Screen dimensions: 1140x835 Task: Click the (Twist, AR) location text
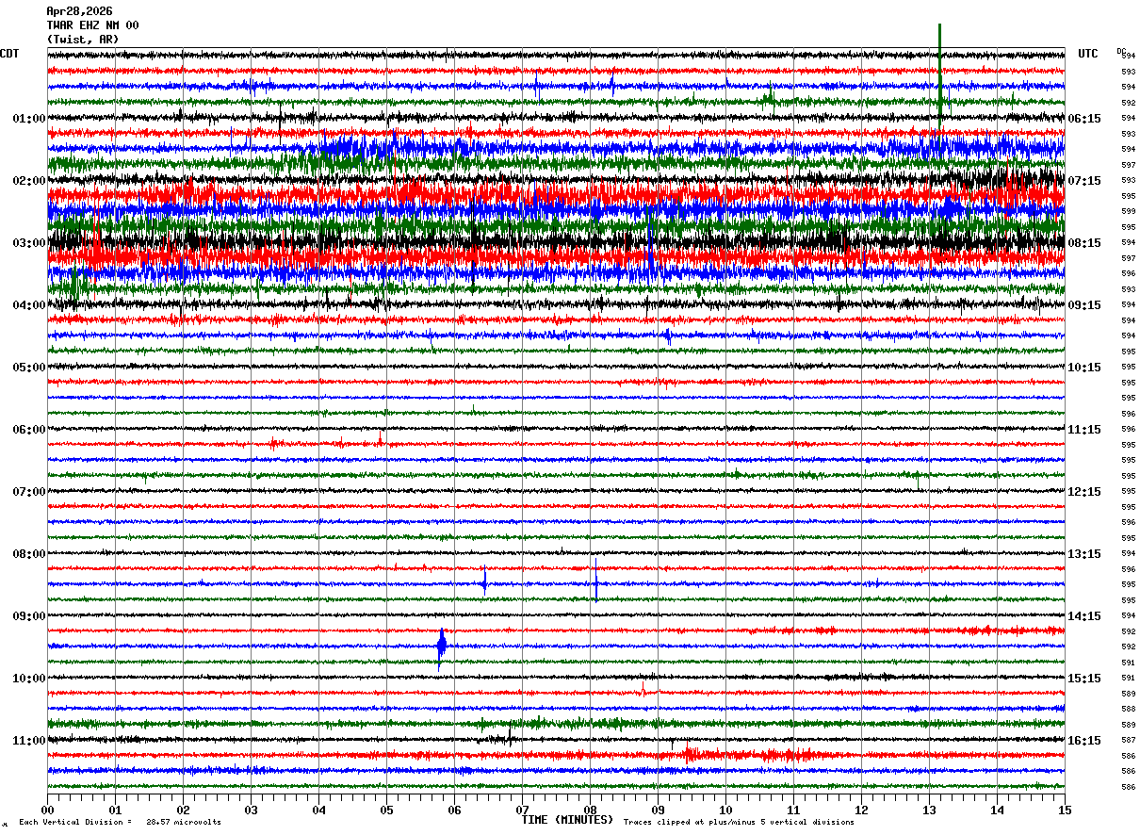point(83,40)
